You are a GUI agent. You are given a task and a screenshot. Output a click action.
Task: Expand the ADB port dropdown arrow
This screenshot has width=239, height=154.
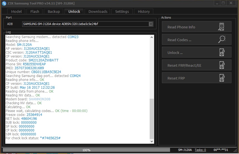151,24
